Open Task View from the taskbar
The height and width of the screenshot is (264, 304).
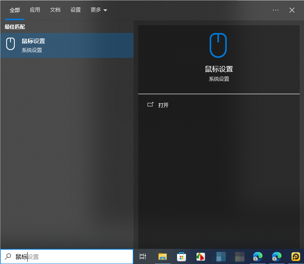(x=143, y=257)
